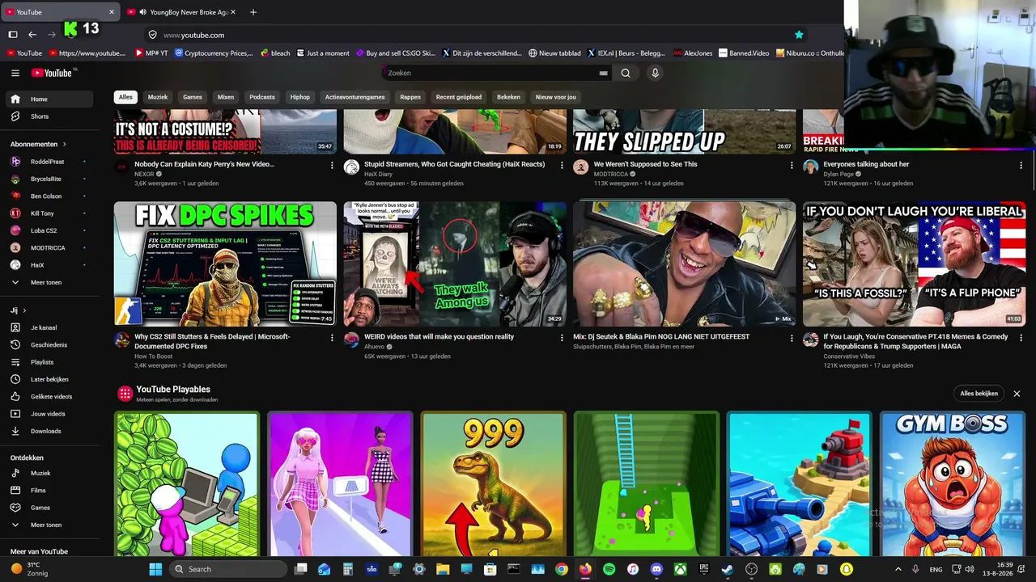Open the on-screen keyboard in search box
The image size is (1036, 582).
click(603, 73)
